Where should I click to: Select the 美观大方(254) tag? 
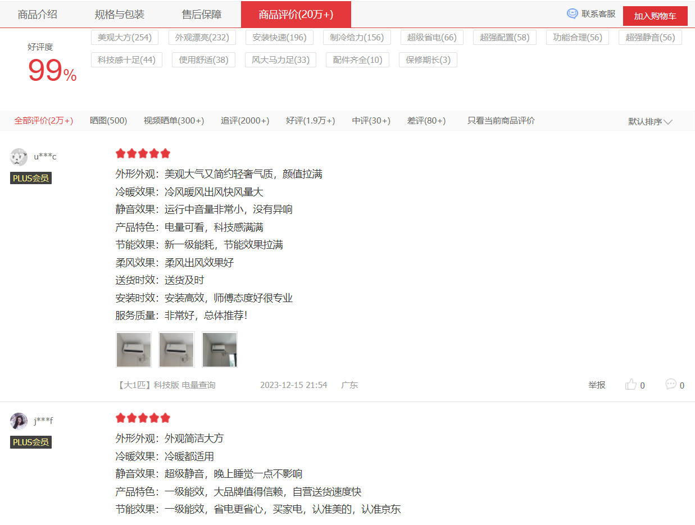[125, 38]
